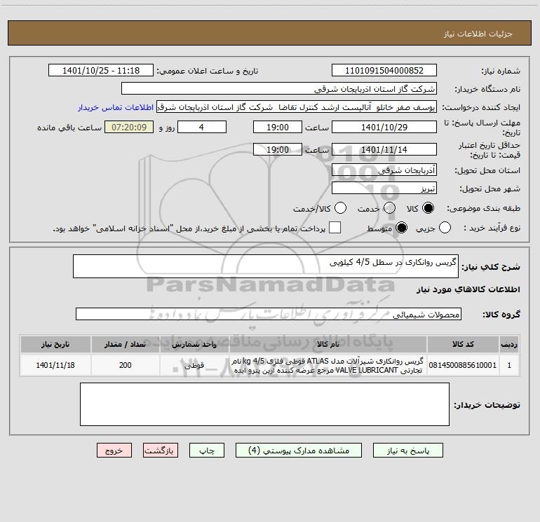Image resolution: width=540 pixels, height=522 pixels.
Task: Click the 'ردیف' column header
Action: tap(509, 344)
